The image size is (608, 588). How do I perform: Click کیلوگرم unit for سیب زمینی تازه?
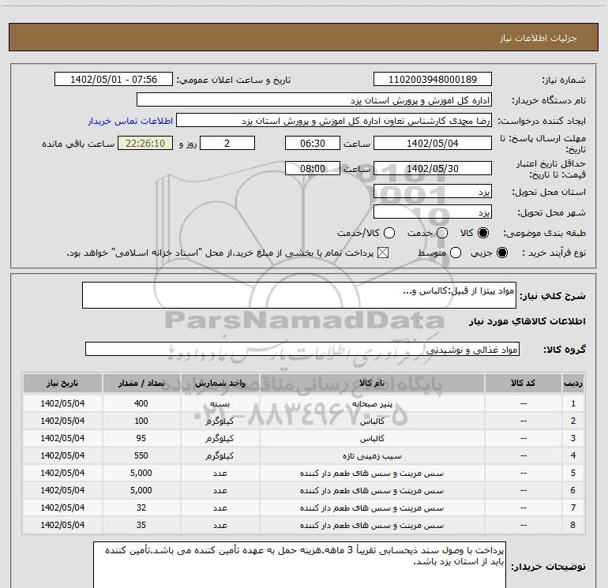(x=220, y=456)
